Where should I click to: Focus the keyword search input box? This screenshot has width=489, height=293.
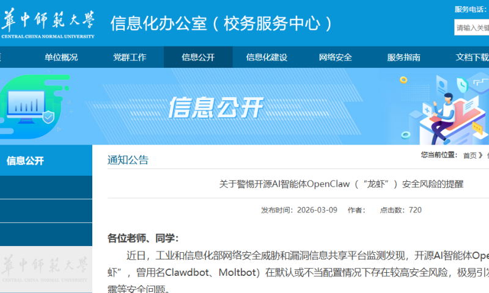click(x=471, y=27)
